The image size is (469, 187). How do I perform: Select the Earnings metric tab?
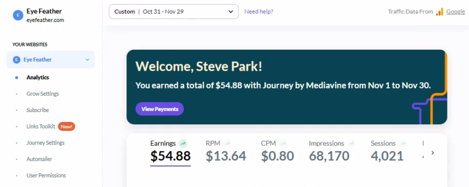170,151
